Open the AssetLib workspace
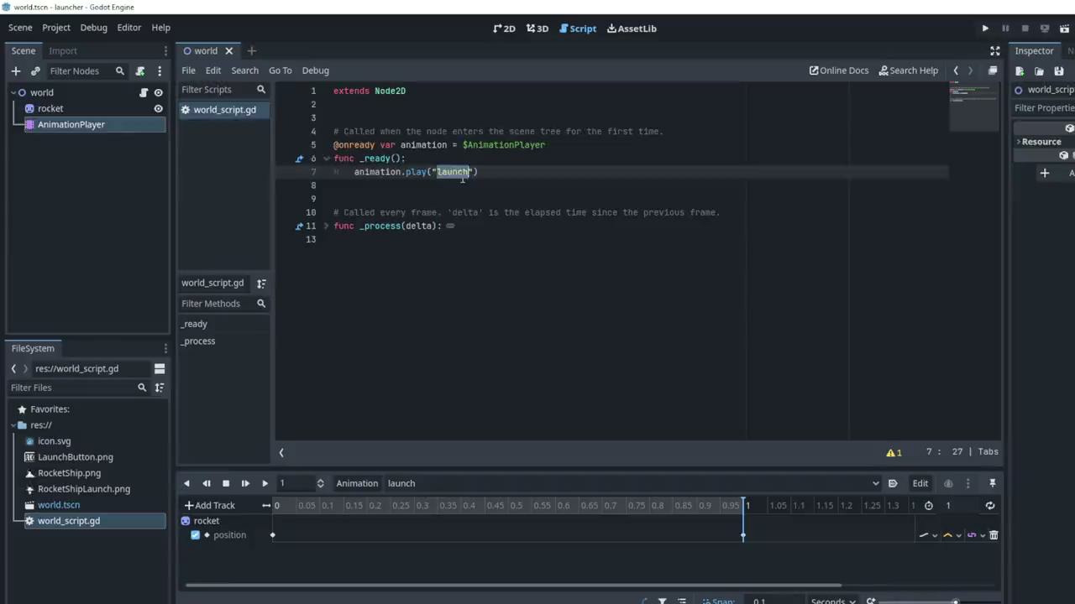 point(632,28)
